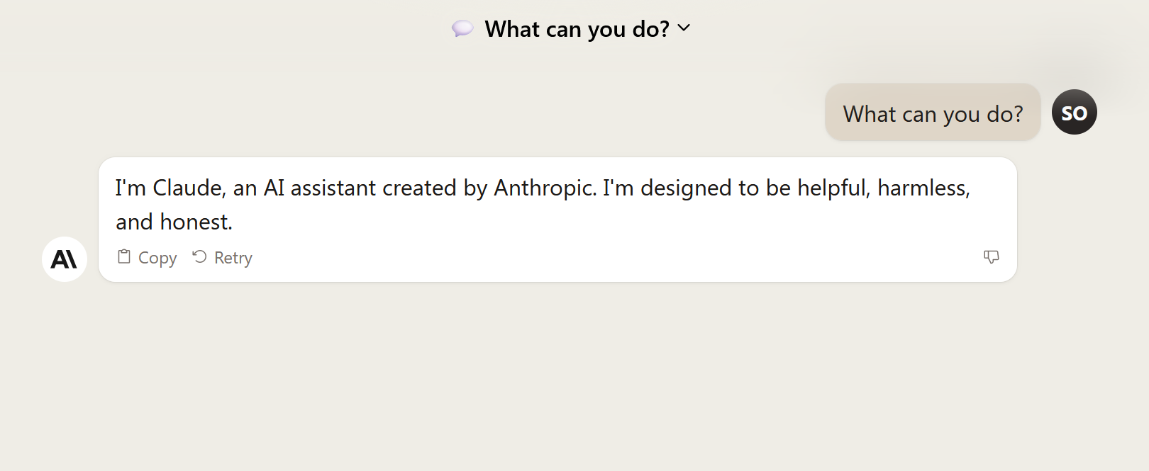Click the undo-style arrow before Retry
Image resolution: width=1149 pixels, height=471 pixels.
199,256
